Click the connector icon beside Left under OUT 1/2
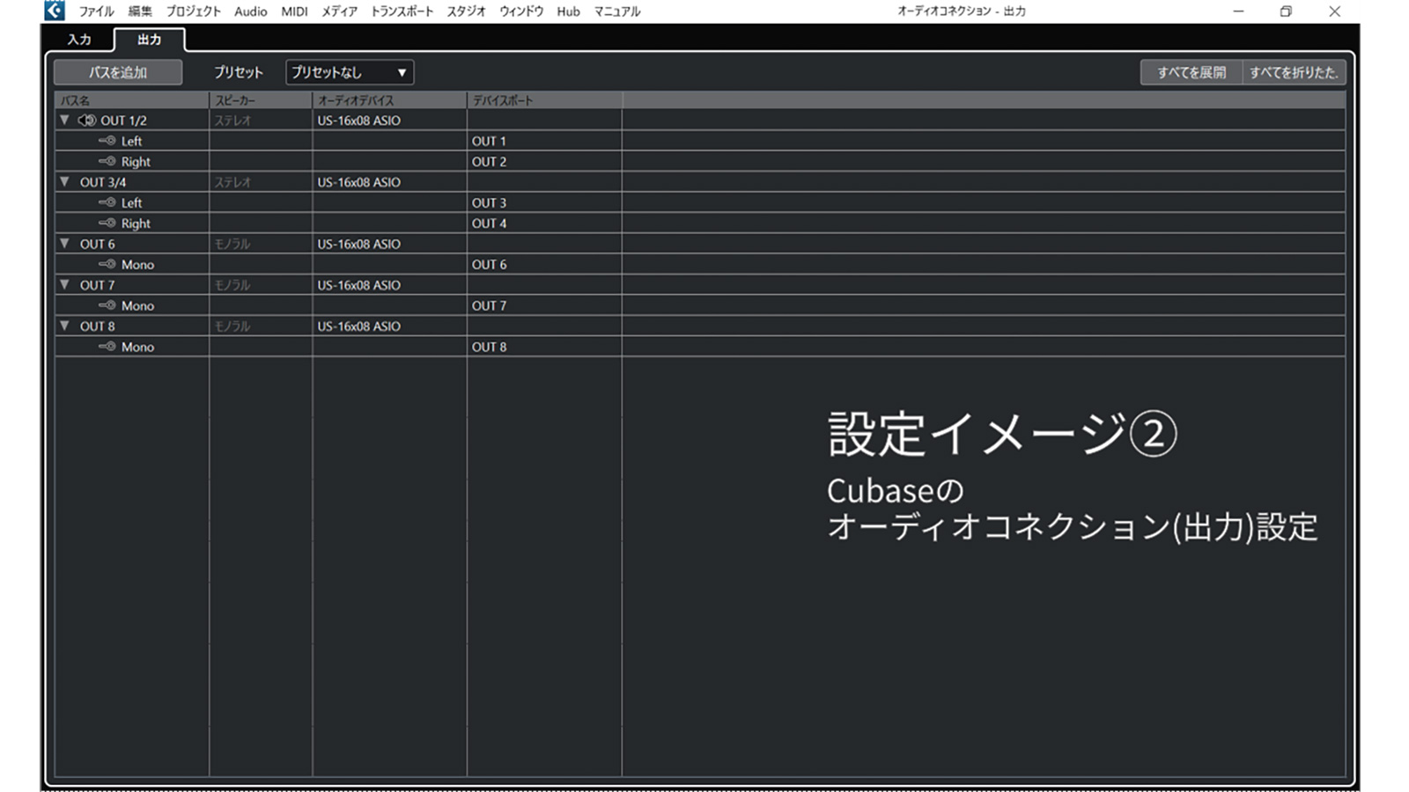 point(107,141)
